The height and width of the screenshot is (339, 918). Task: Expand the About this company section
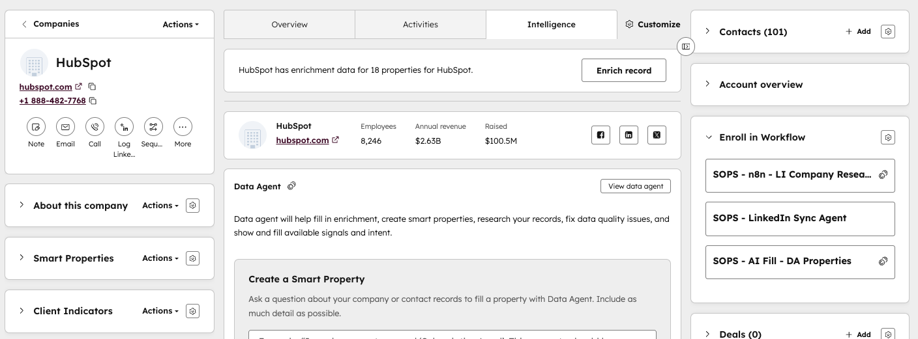tap(22, 205)
